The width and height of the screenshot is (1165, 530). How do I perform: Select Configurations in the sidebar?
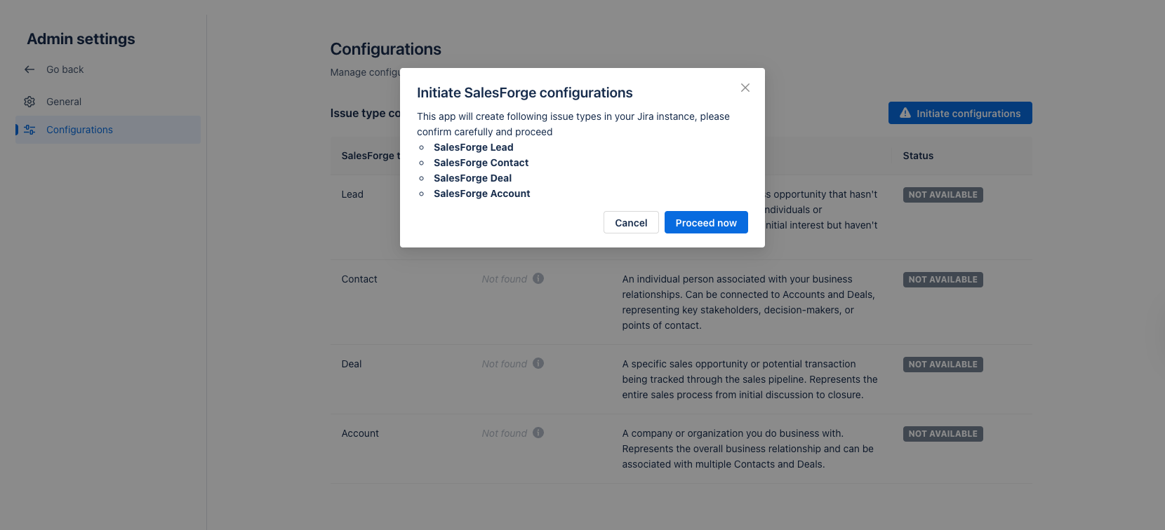(x=79, y=130)
